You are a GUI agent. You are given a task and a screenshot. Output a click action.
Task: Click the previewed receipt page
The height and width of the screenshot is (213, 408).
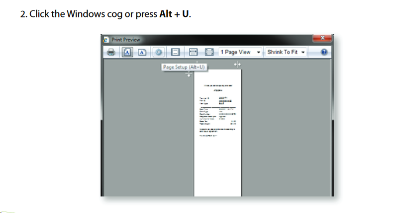(218, 133)
